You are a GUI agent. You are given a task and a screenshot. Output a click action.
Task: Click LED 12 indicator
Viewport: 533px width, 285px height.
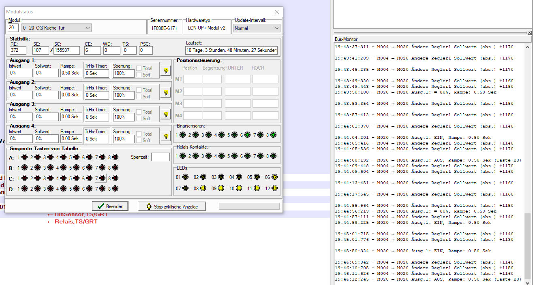click(x=274, y=188)
